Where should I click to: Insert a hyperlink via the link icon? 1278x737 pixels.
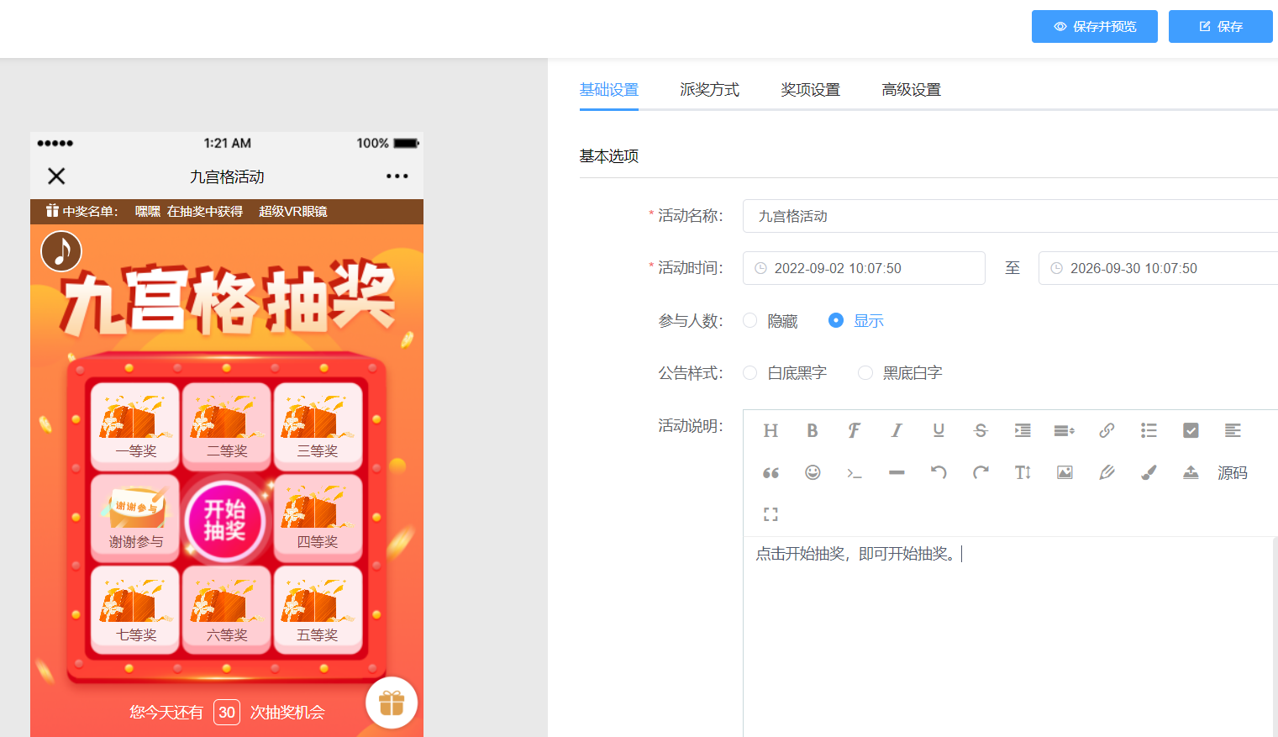tap(1107, 431)
